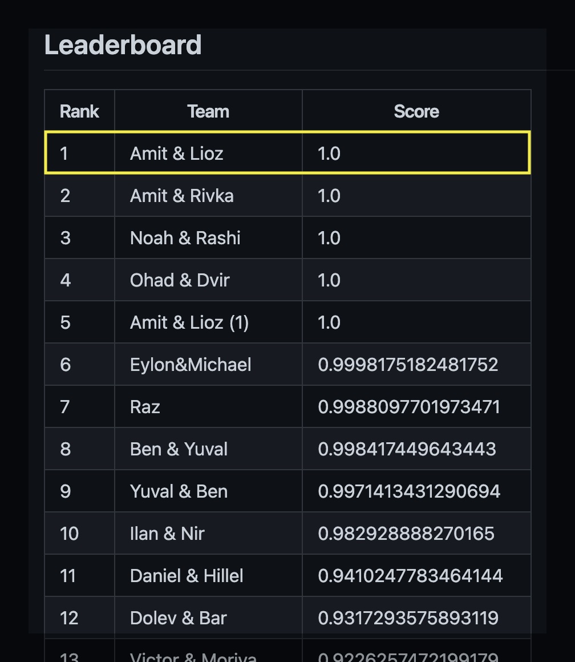Click the Team column header
This screenshot has height=662, width=575.
coord(208,111)
